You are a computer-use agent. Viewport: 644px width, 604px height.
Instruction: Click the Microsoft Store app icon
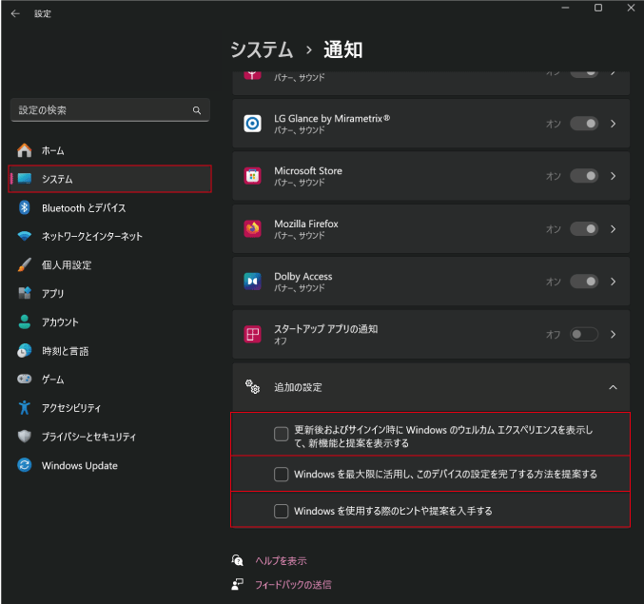[252, 176]
